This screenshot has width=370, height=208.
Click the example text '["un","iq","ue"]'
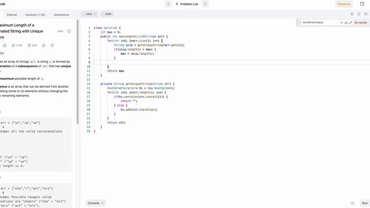[26, 122]
